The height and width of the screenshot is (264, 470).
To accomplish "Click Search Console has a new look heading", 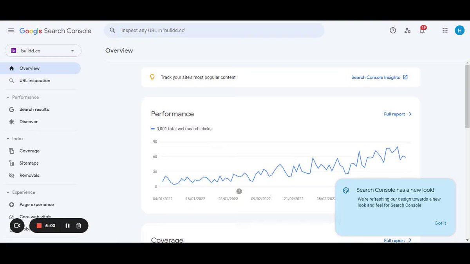I will [x=395, y=190].
